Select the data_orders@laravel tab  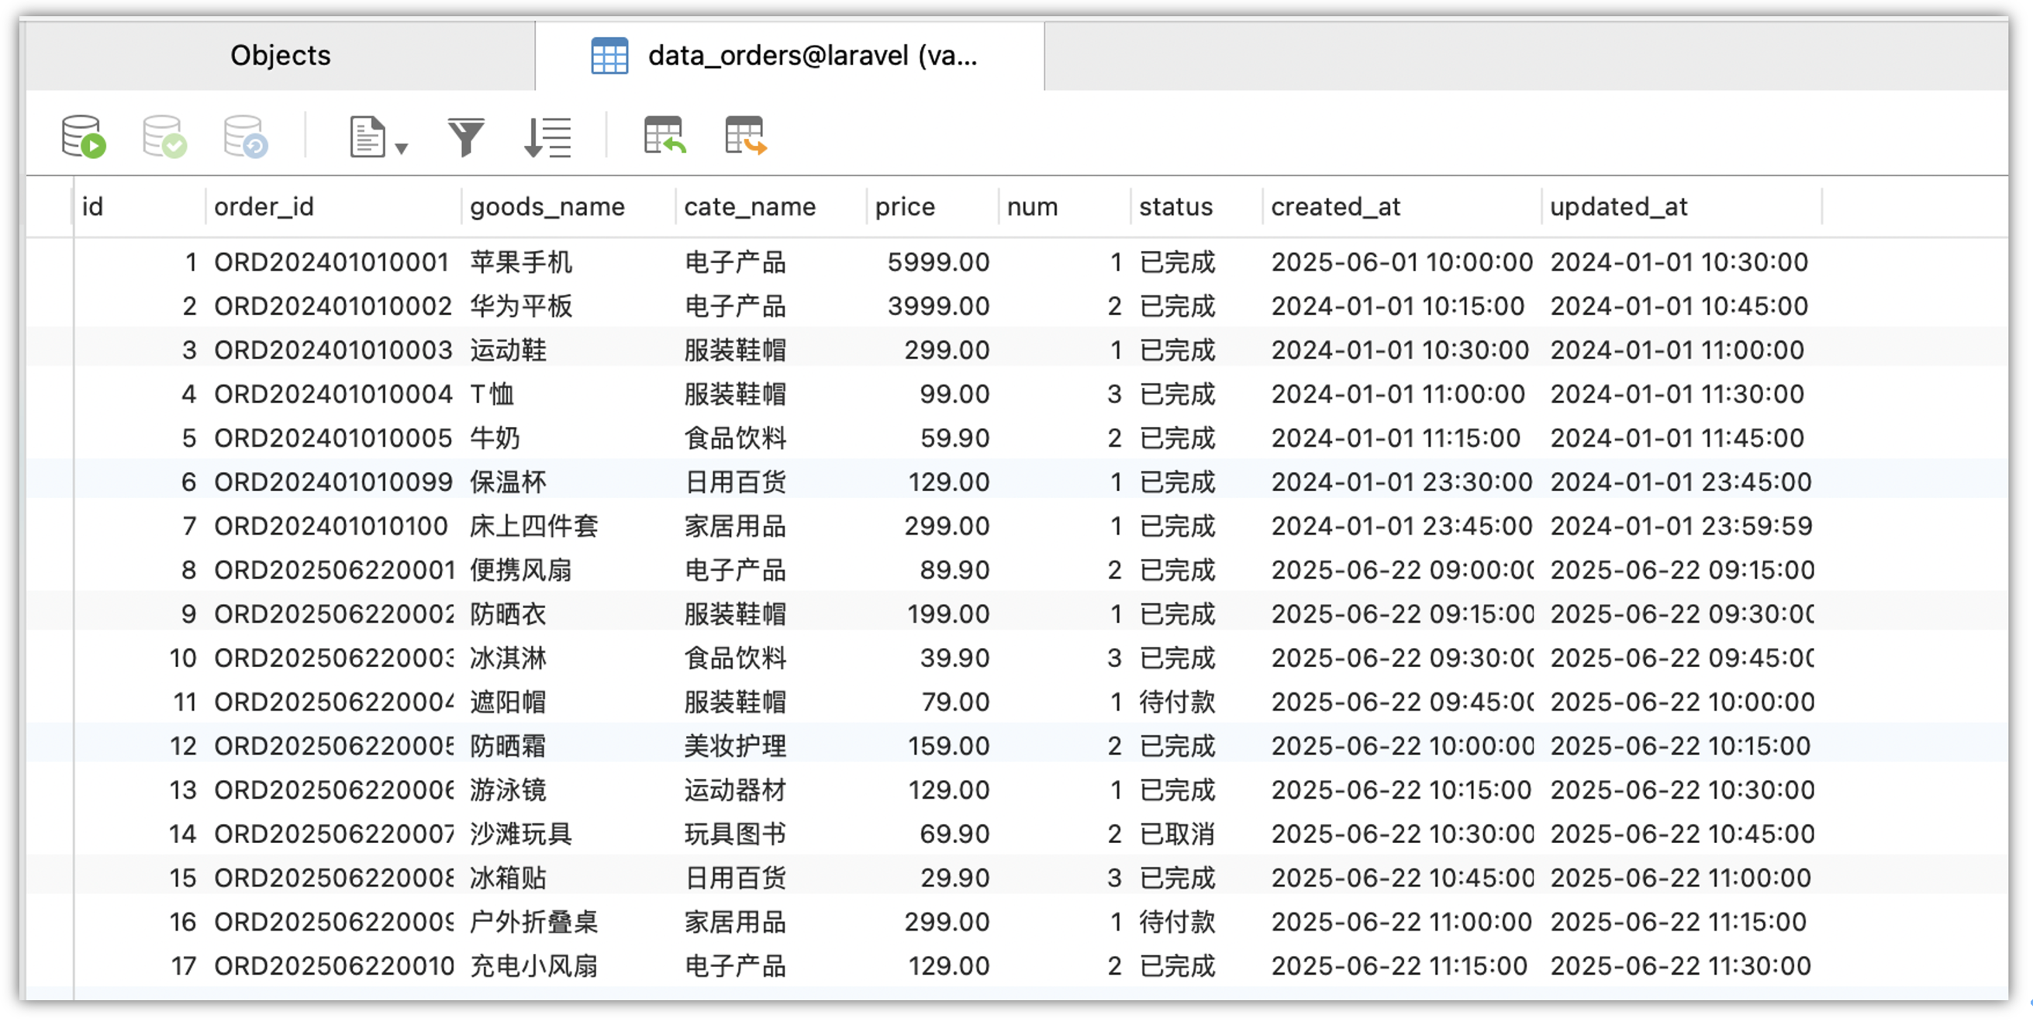click(811, 56)
